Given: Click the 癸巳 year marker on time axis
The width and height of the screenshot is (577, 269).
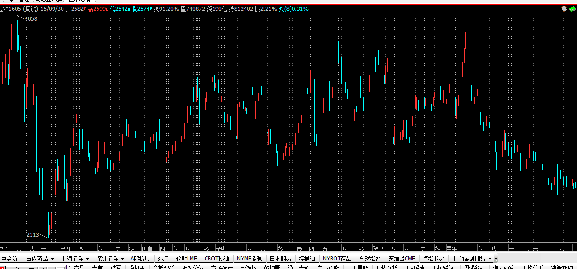Looking at the screenshot, I should click(x=378, y=248).
